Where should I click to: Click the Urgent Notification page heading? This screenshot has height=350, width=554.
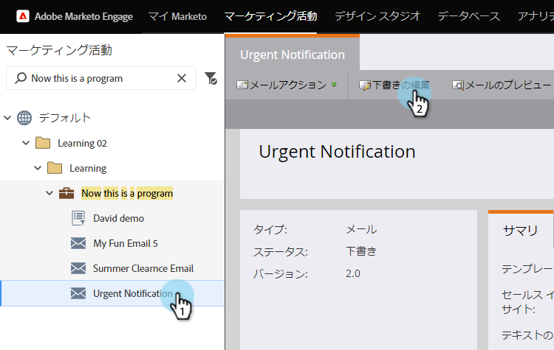click(x=337, y=152)
